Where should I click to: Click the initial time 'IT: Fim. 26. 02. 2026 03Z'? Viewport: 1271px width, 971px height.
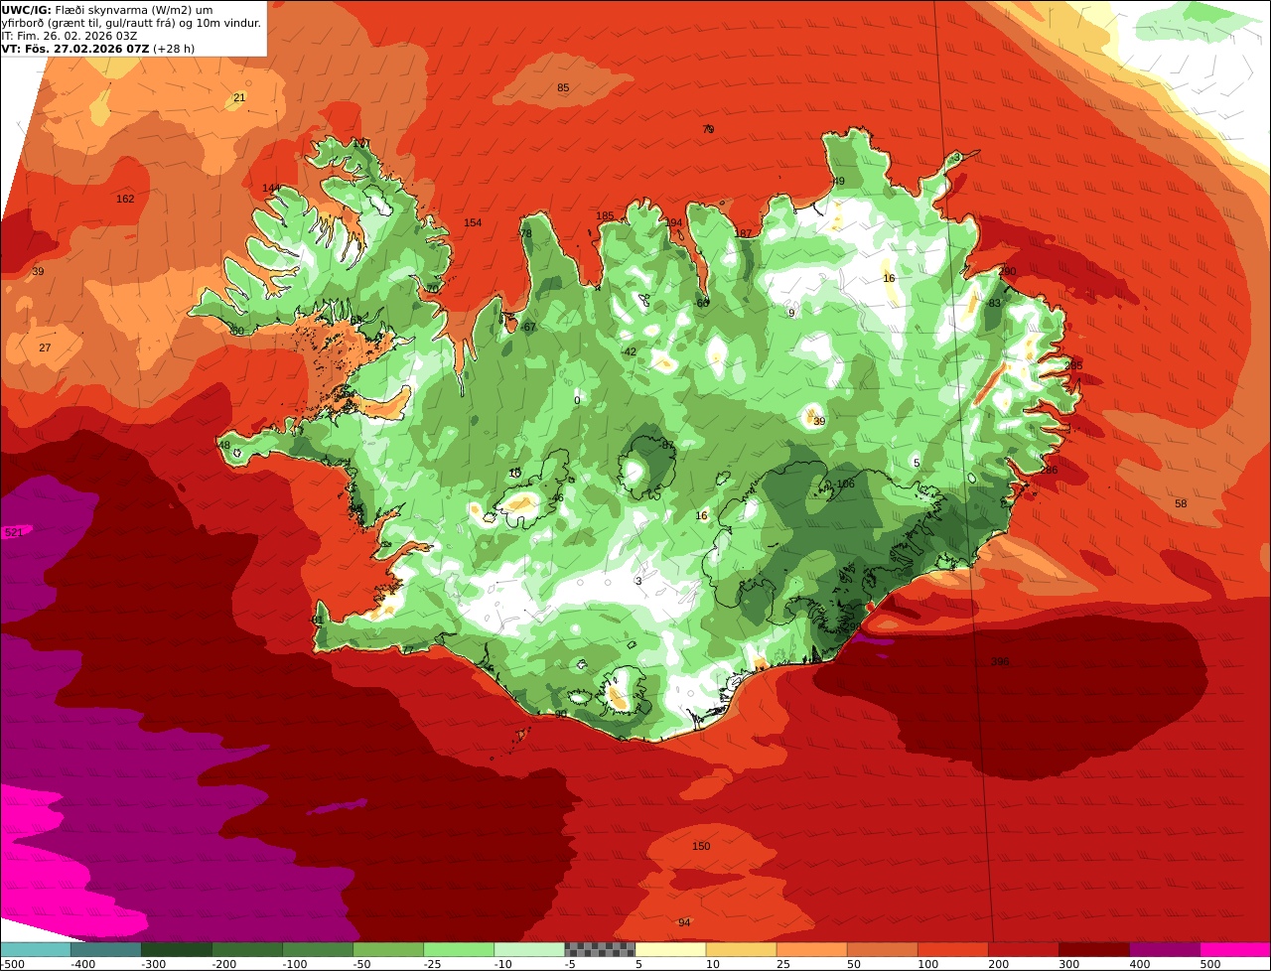[x=70, y=36]
